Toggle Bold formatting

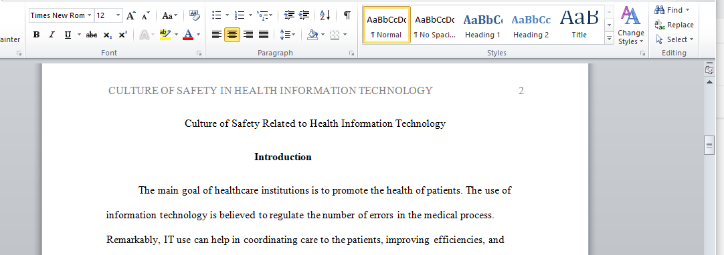(x=37, y=35)
